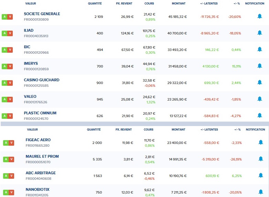This screenshot has height=197, width=269.
Task: Open the MAUREL ET PROM stock link
Action: click(42, 156)
